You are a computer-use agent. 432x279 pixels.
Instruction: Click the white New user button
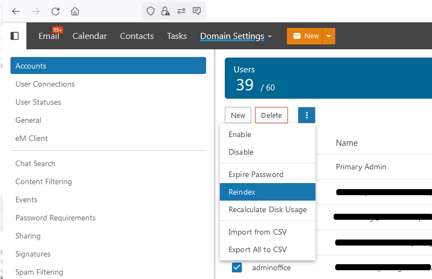238,115
